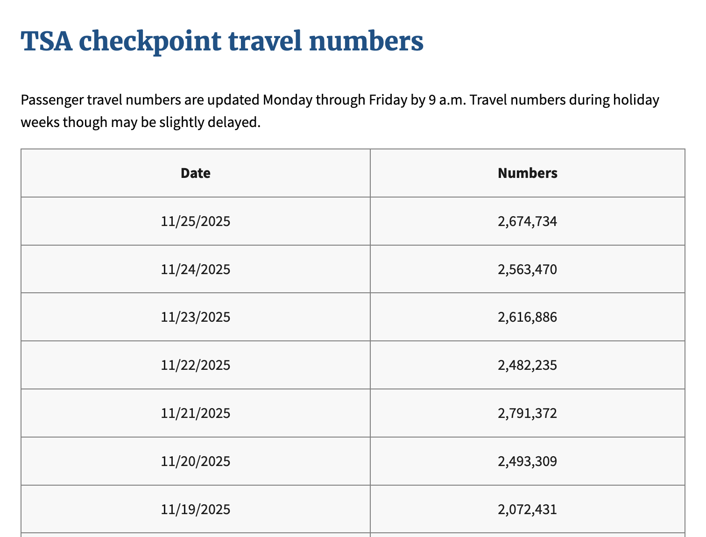
Task: Click the Numbers column header
Action: [x=527, y=173]
